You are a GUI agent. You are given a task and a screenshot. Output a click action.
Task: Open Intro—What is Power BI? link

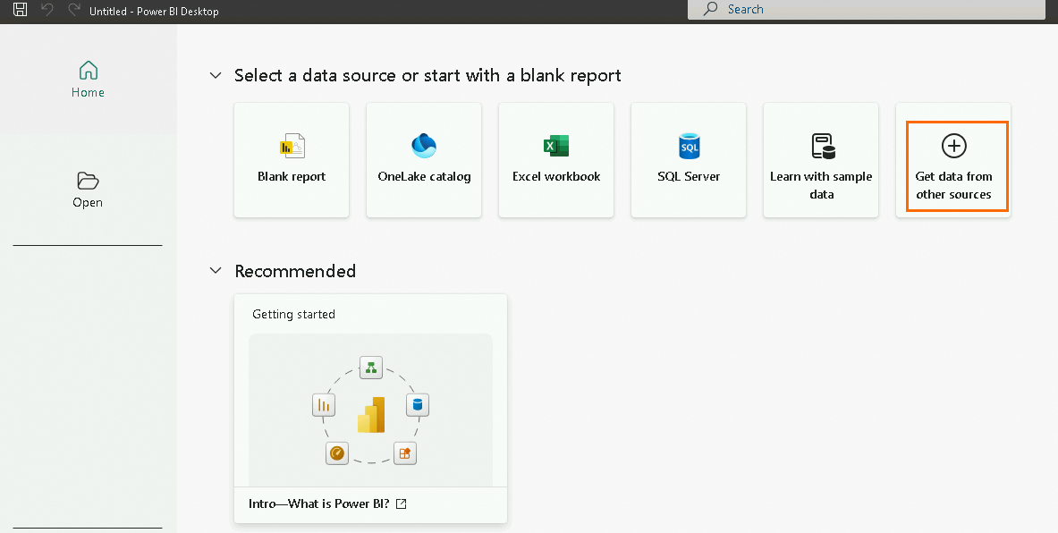pyautogui.click(x=319, y=503)
